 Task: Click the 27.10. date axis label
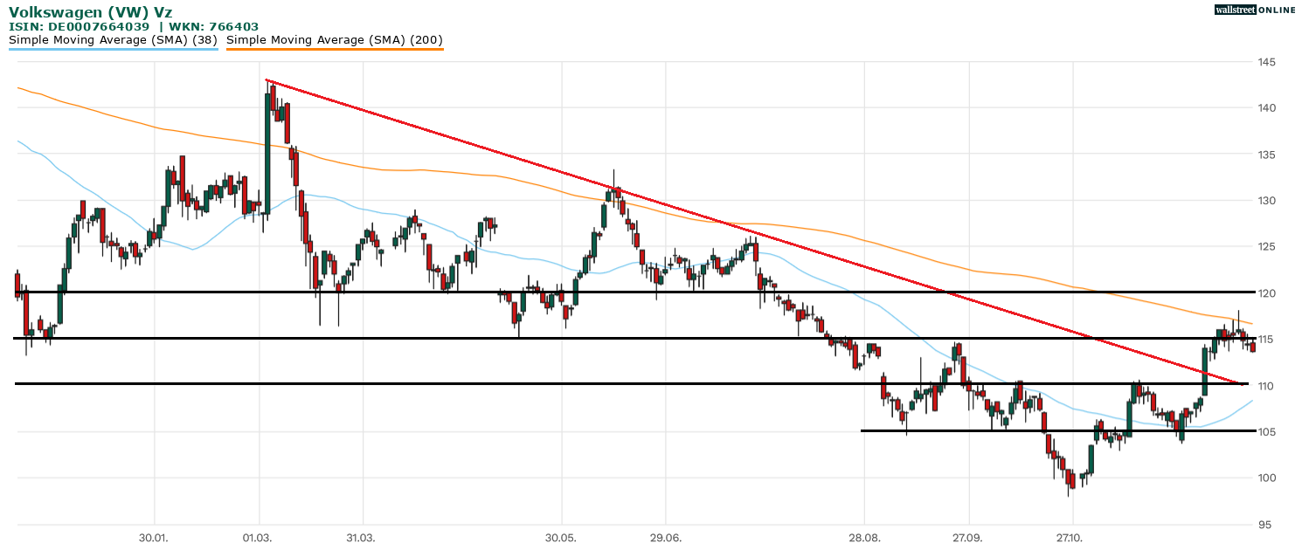[x=1070, y=537]
